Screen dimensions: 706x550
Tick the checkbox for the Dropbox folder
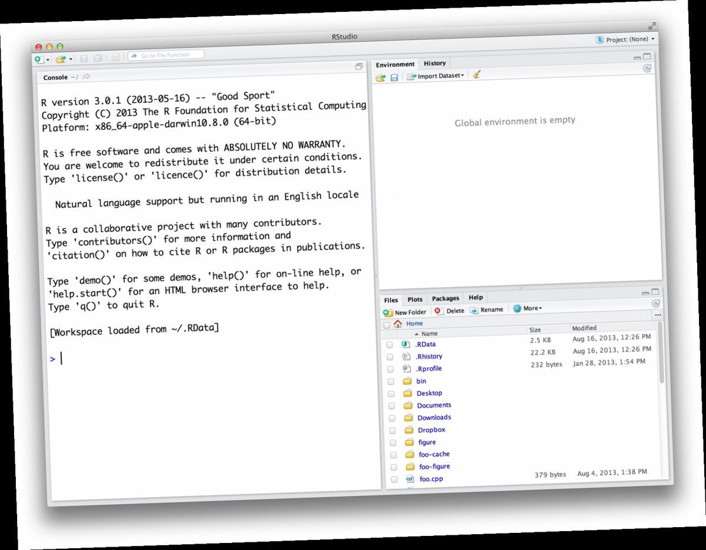click(394, 429)
